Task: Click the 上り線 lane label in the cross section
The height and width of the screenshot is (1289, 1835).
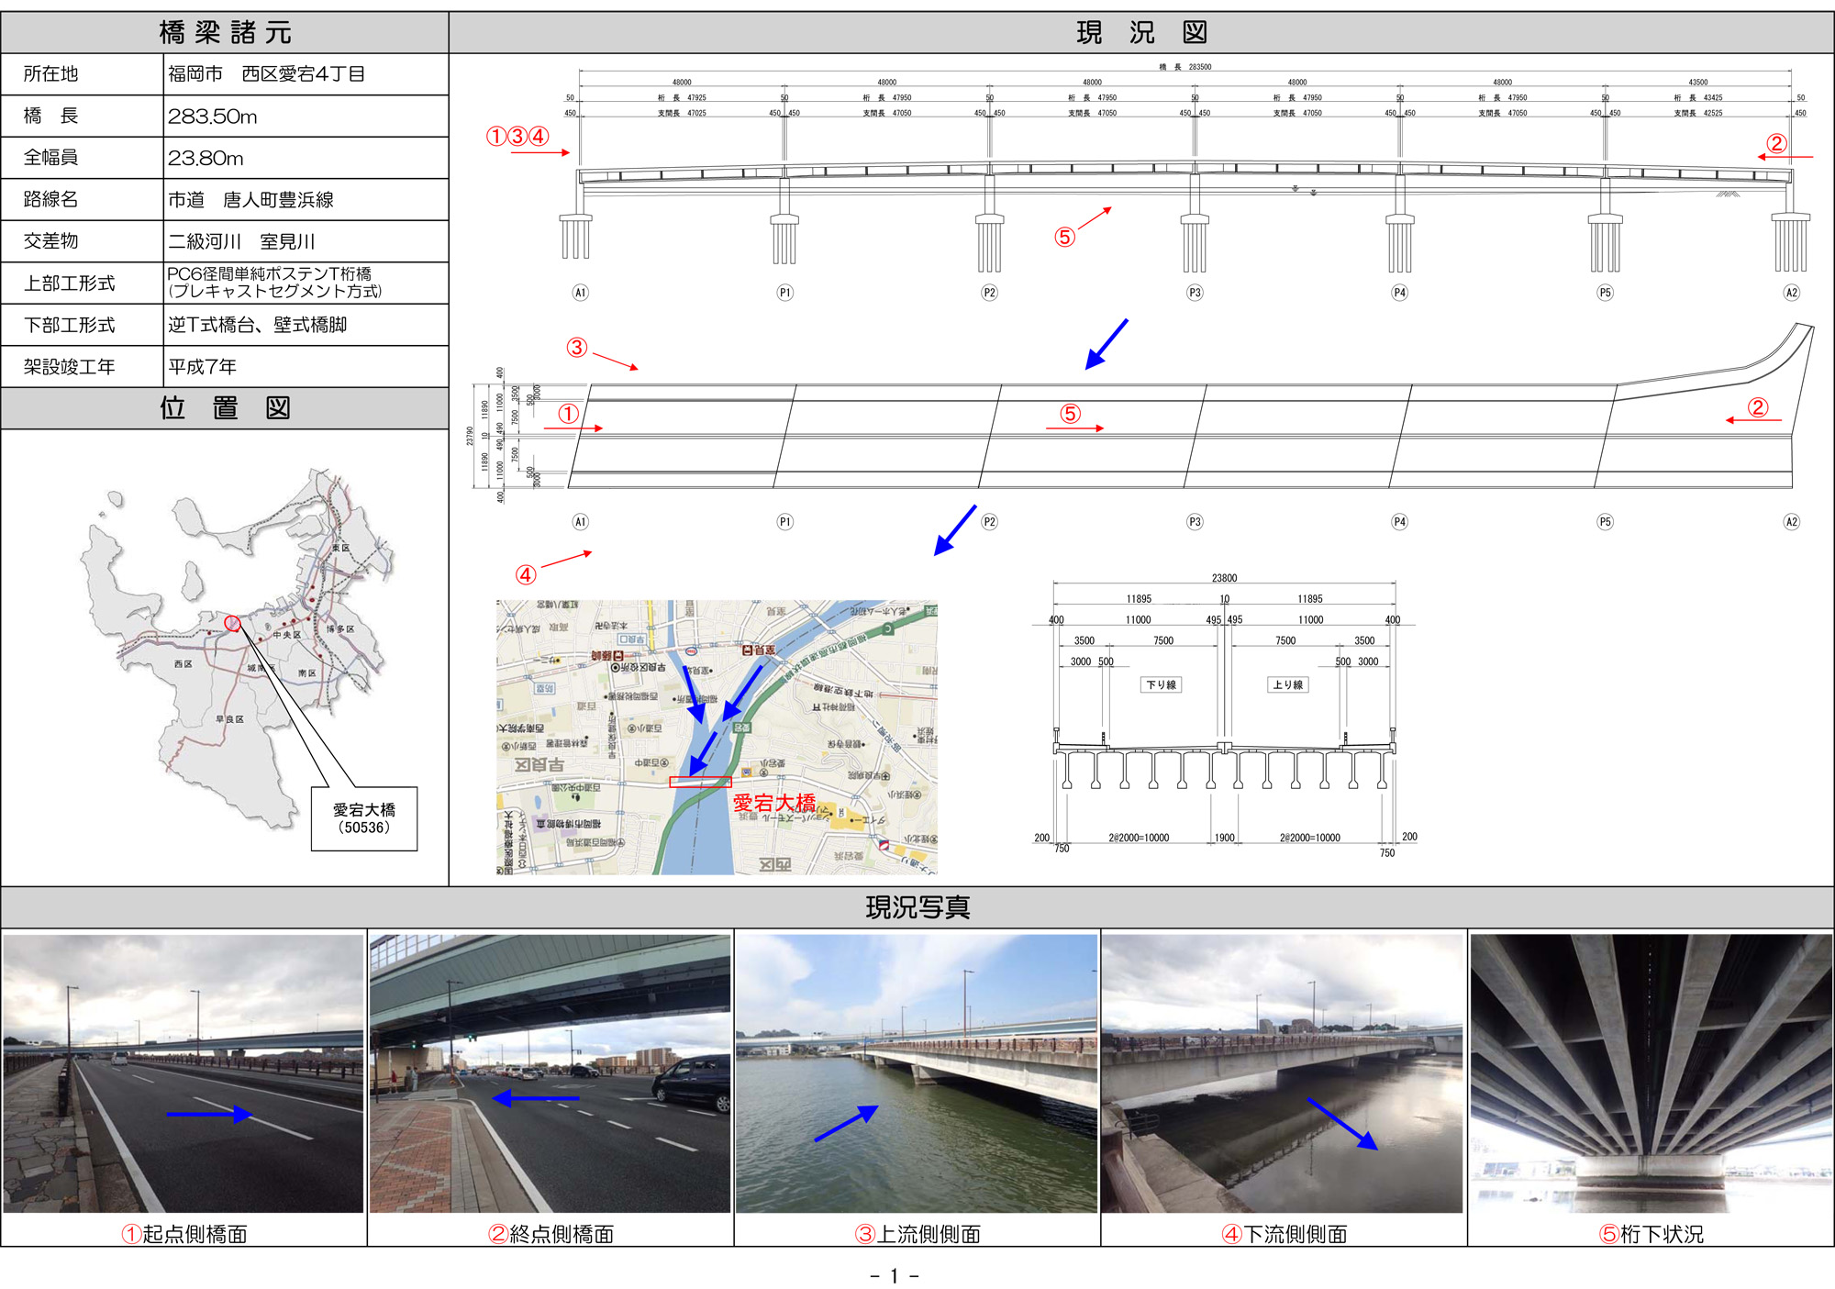Action: [x=1287, y=684]
